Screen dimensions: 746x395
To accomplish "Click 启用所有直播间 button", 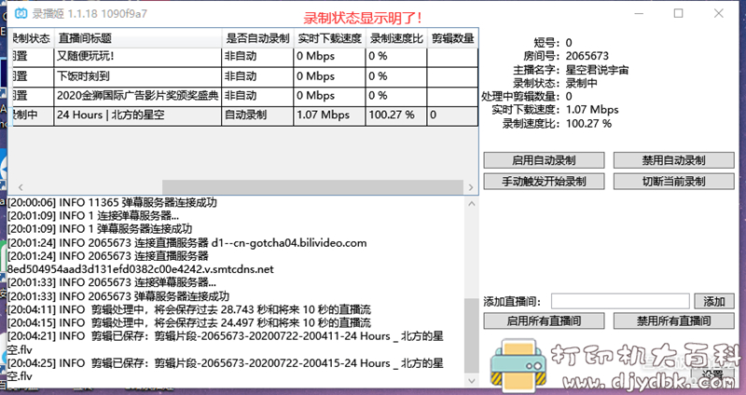I will click(x=544, y=320).
